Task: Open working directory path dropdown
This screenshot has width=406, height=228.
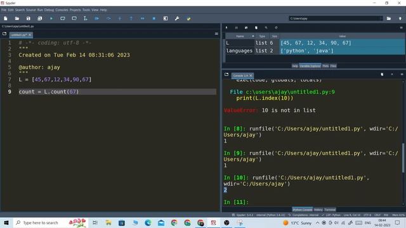Action: point(381,18)
